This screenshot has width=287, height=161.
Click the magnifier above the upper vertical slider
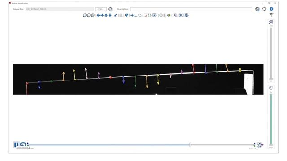[271, 22]
